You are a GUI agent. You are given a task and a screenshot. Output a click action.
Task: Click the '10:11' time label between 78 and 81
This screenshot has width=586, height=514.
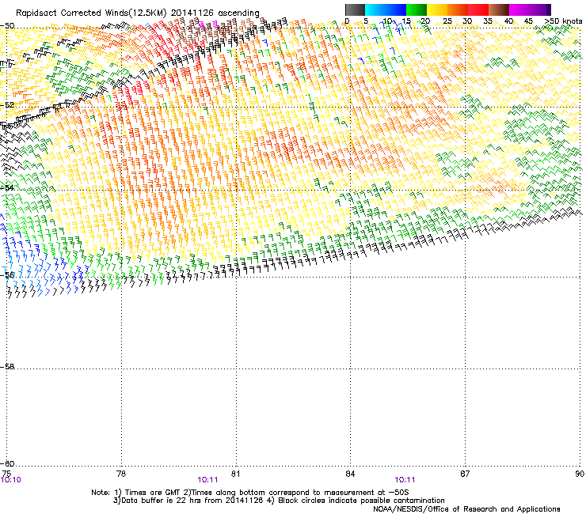click(207, 480)
